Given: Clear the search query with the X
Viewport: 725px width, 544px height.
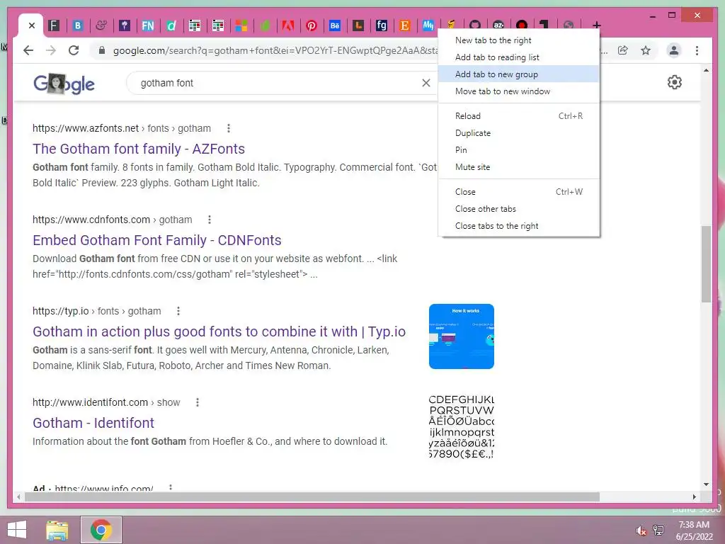Looking at the screenshot, I should tap(426, 83).
